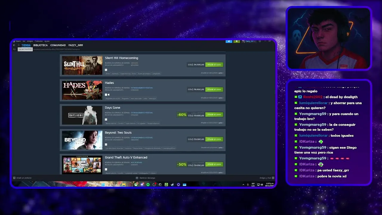
Task: Open the Hades game thumbnail
Action: click(x=82, y=90)
